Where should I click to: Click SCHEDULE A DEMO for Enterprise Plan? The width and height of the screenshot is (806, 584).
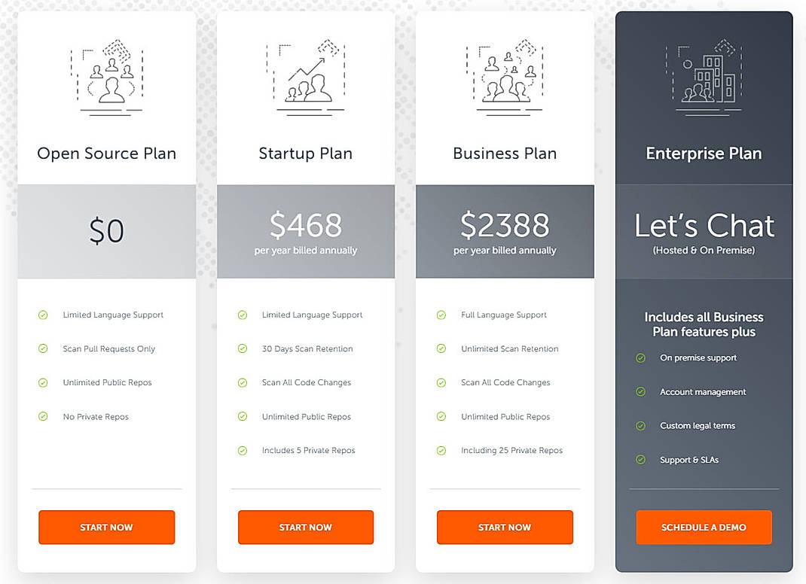pyautogui.click(x=704, y=528)
